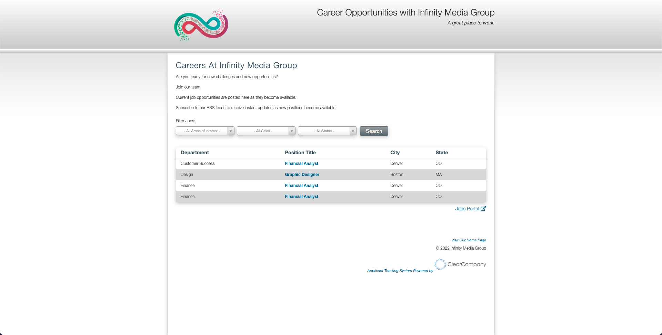The width and height of the screenshot is (662, 335).
Task: Select the Design department cell
Action: pyautogui.click(x=187, y=175)
